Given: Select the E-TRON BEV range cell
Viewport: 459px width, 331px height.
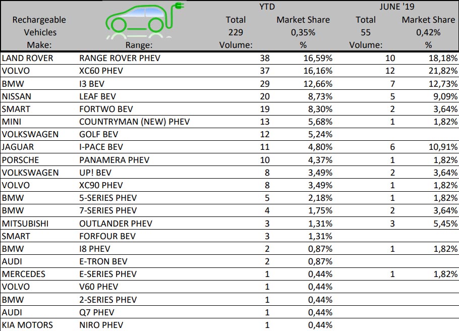Looking at the screenshot, I should 103,261.
